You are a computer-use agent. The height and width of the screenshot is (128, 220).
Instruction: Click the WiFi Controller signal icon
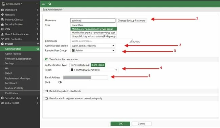pos(2,39)
